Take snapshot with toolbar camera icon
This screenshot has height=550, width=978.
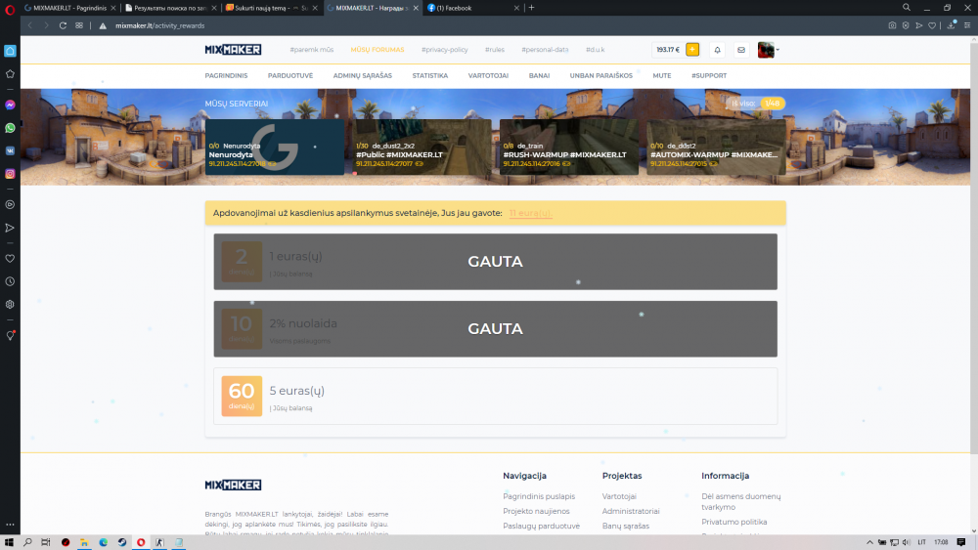(x=892, y=25)
